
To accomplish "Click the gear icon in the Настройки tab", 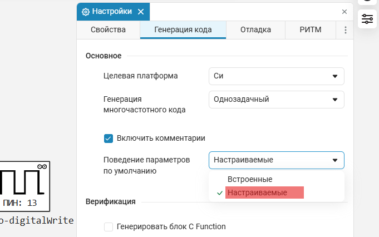I will point(85,12).
